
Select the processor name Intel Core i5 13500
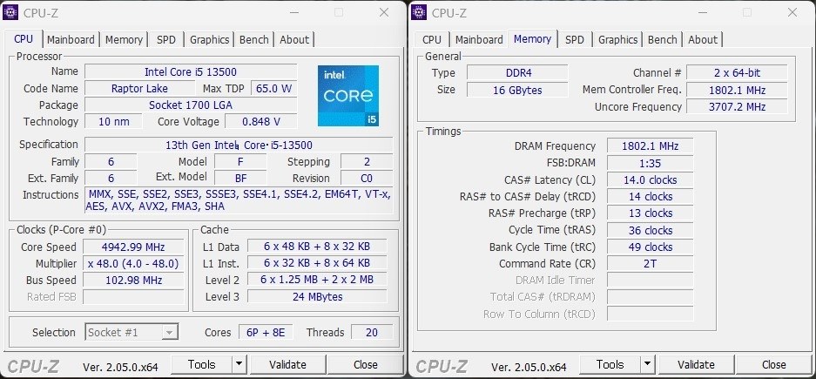click(191, 71)
